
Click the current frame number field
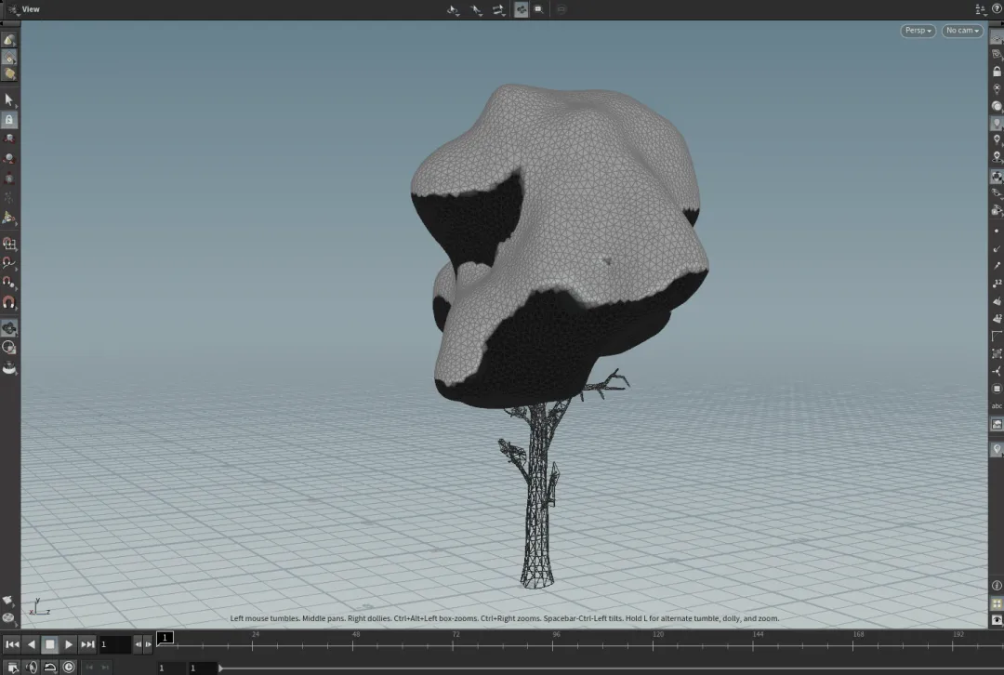[x=115, y=644]
